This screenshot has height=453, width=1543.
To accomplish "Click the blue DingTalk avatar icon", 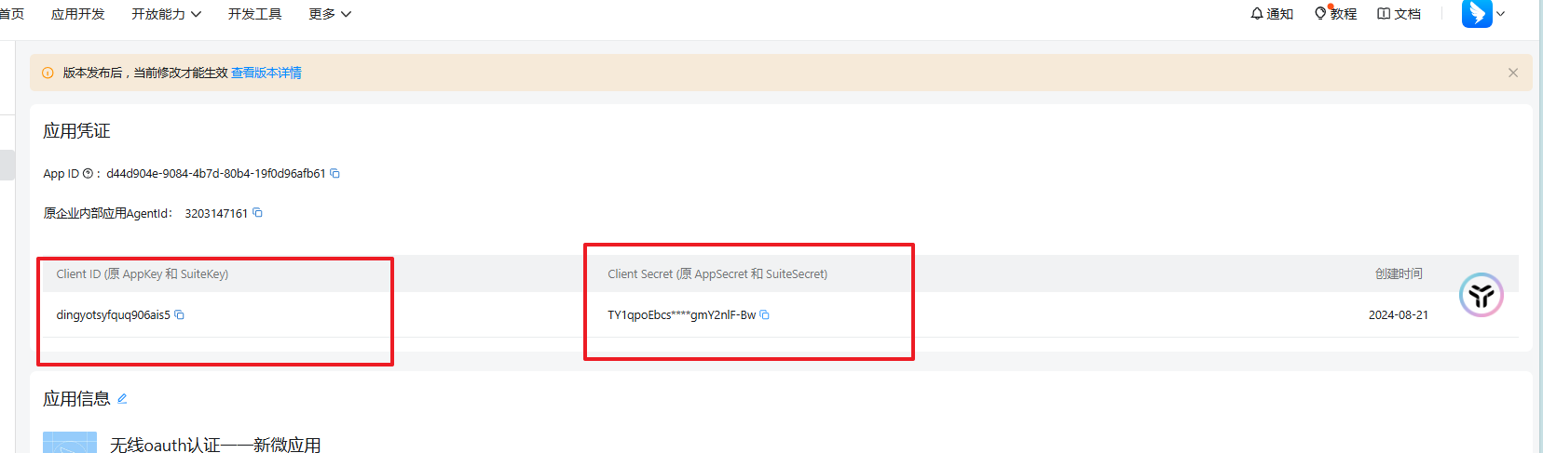I will tap(1477, 13).
